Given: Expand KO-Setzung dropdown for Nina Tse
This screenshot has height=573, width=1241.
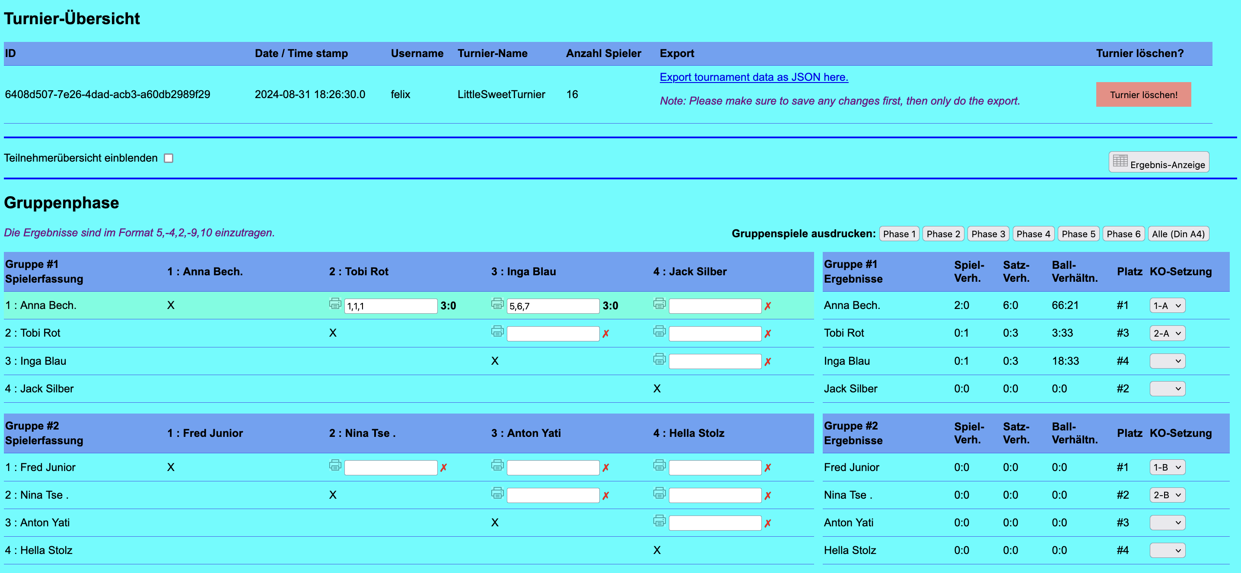Looking at the screenshot, I should [x=1167, y=495].
